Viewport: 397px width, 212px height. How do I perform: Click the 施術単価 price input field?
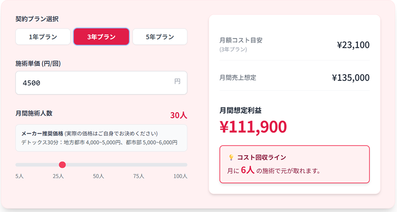(x=93, y=83)
